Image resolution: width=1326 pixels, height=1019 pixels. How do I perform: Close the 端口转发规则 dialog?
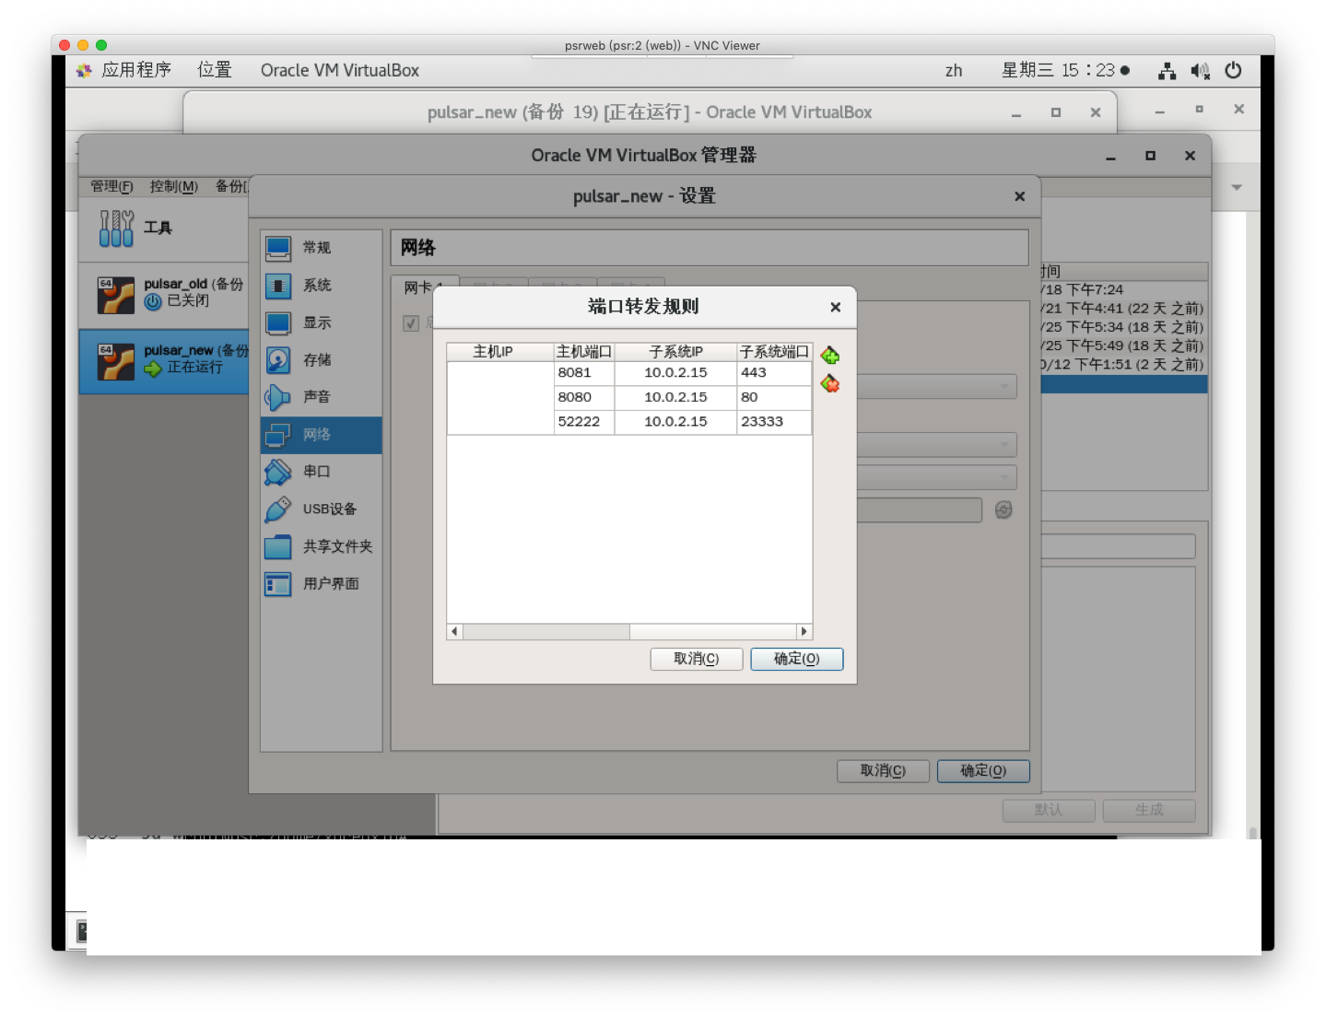click(835, 308)
